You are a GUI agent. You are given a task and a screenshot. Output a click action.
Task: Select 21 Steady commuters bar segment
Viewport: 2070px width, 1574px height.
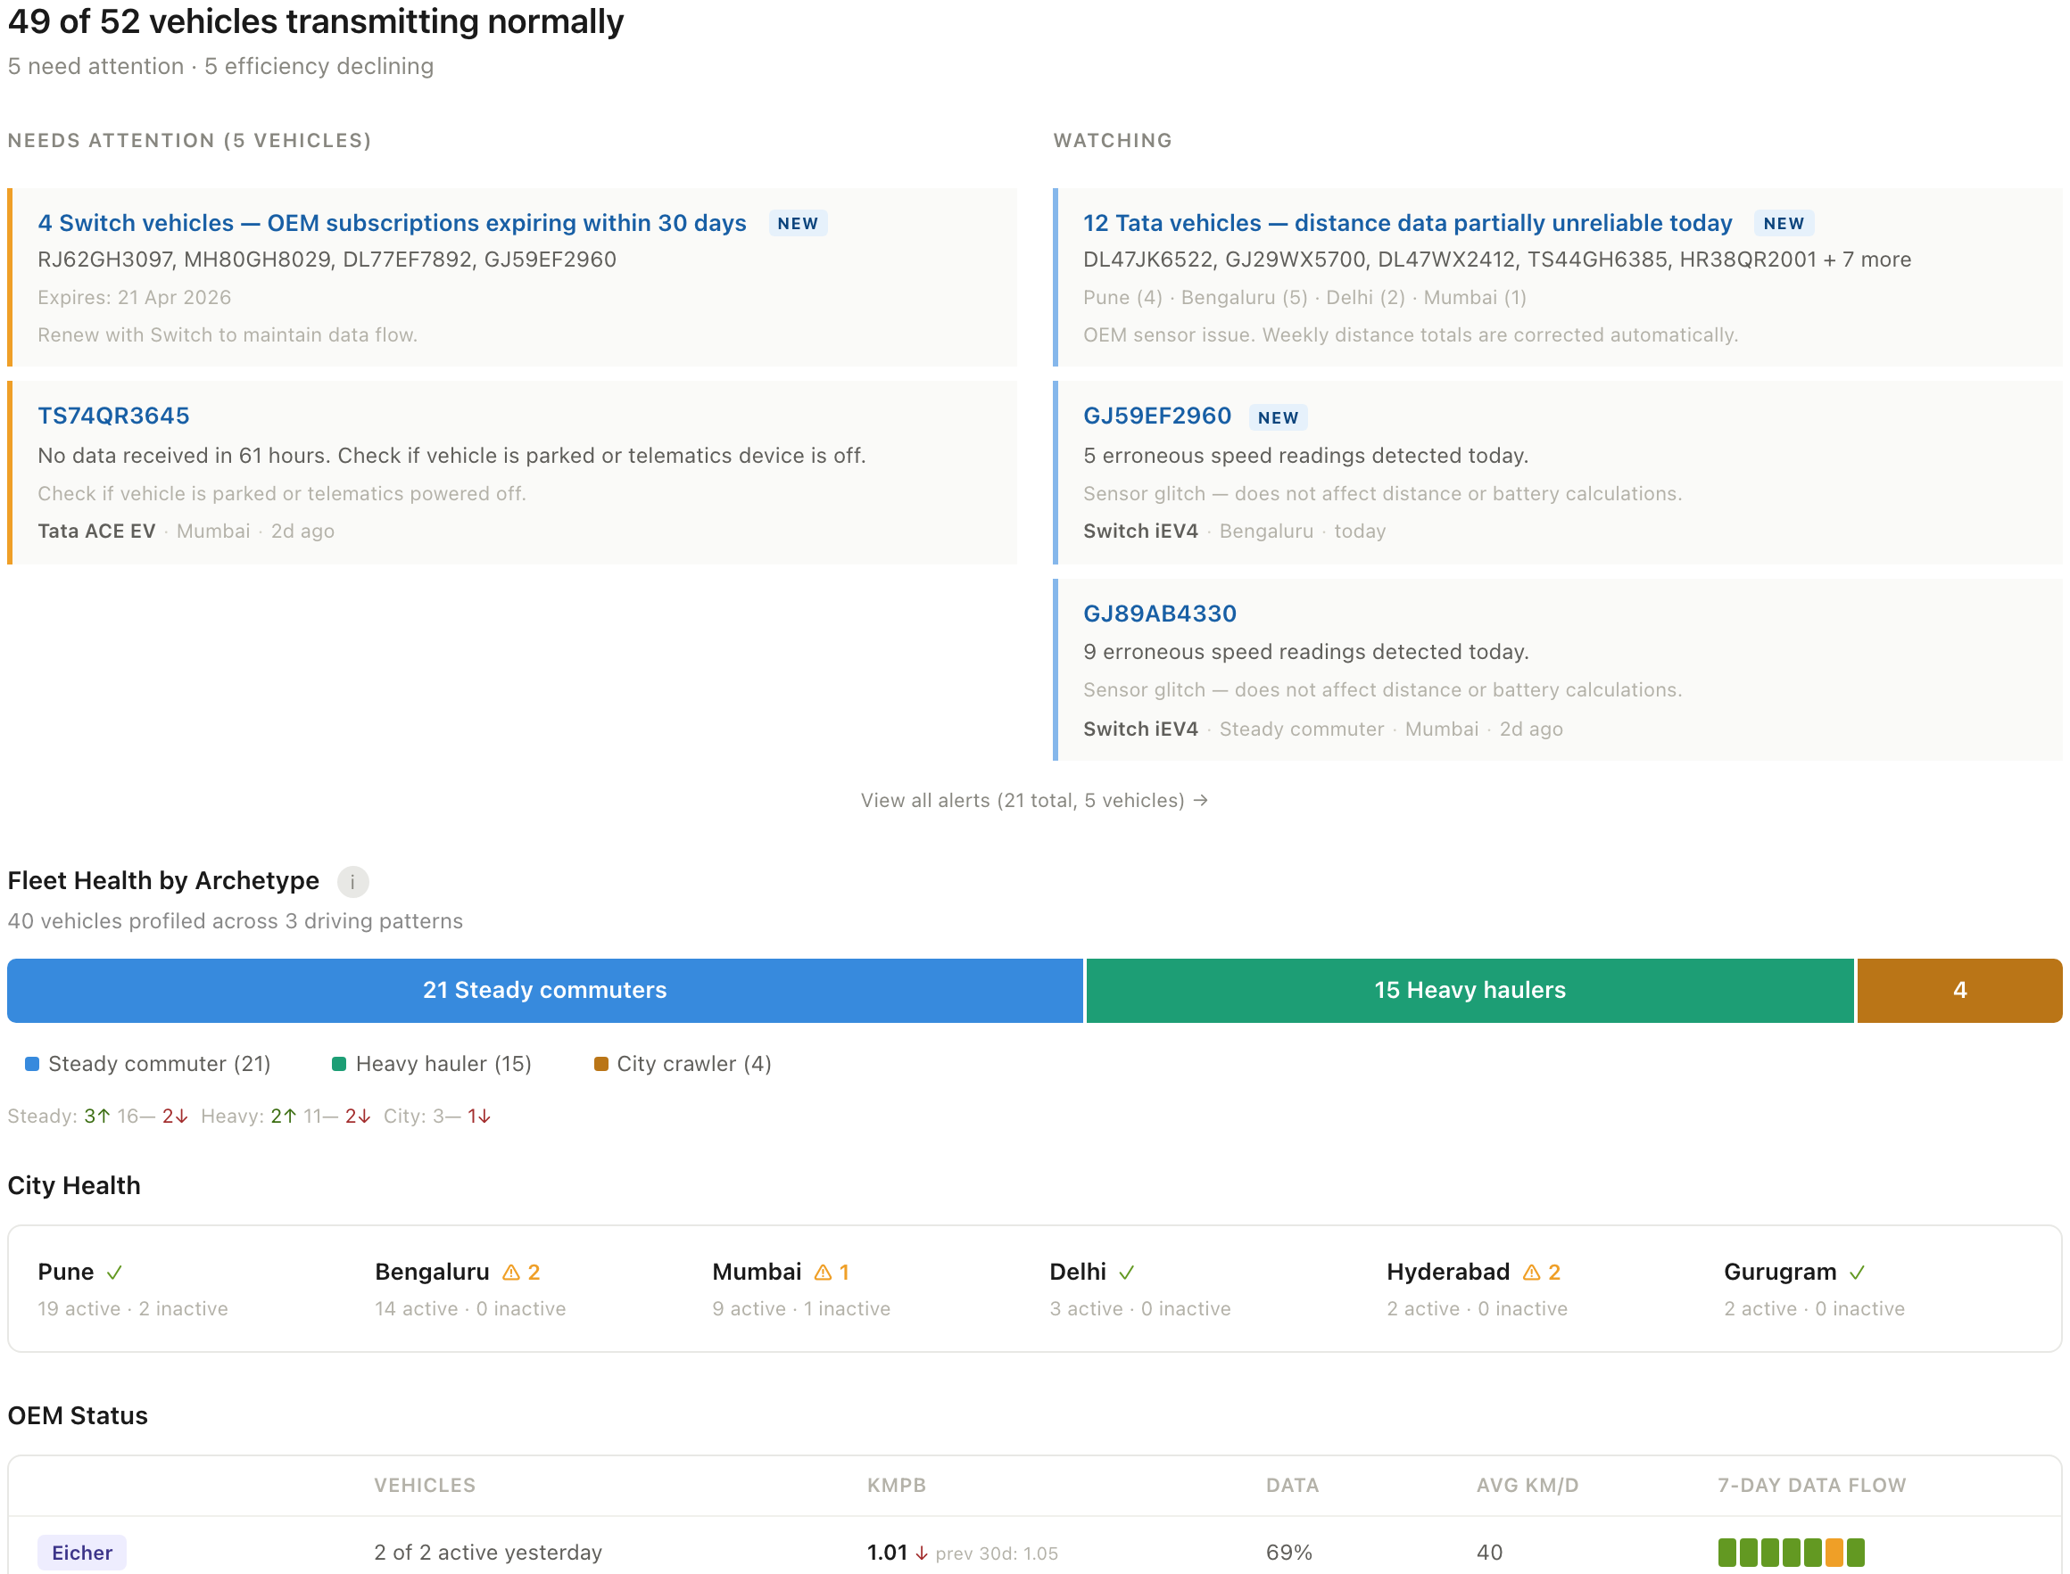pyautogui.click(x=544, y=990)
